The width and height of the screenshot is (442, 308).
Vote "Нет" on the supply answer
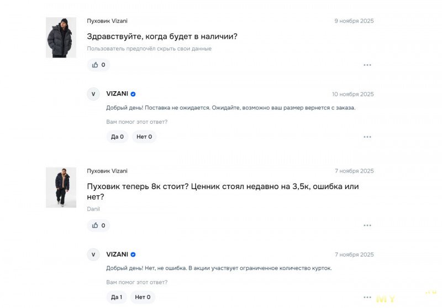pos(144,137)
